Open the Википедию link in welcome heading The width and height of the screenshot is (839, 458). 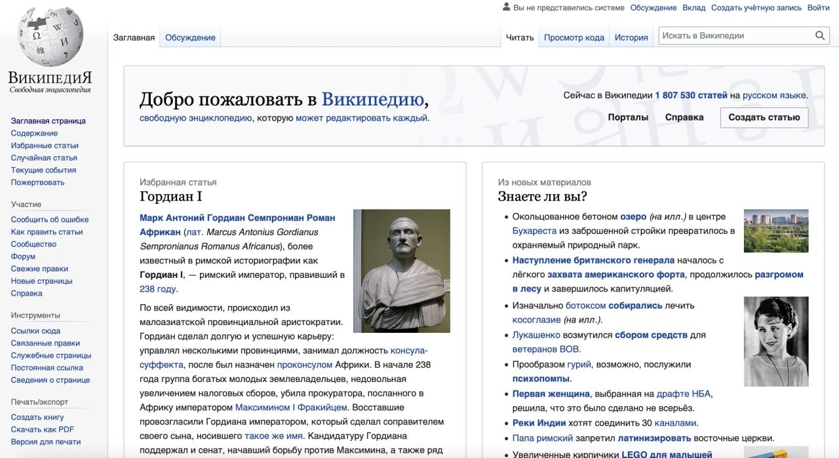373,100
